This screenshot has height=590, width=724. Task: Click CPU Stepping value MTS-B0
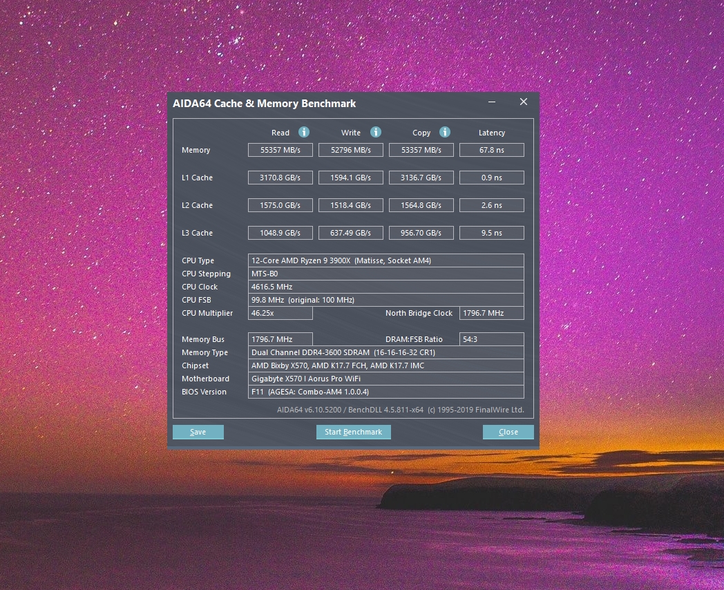pyautogui.click(x=386, y=274)
